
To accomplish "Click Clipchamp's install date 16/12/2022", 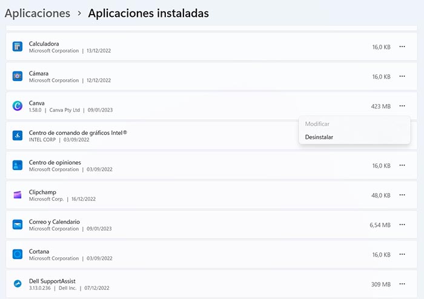I will click(84, 199).
